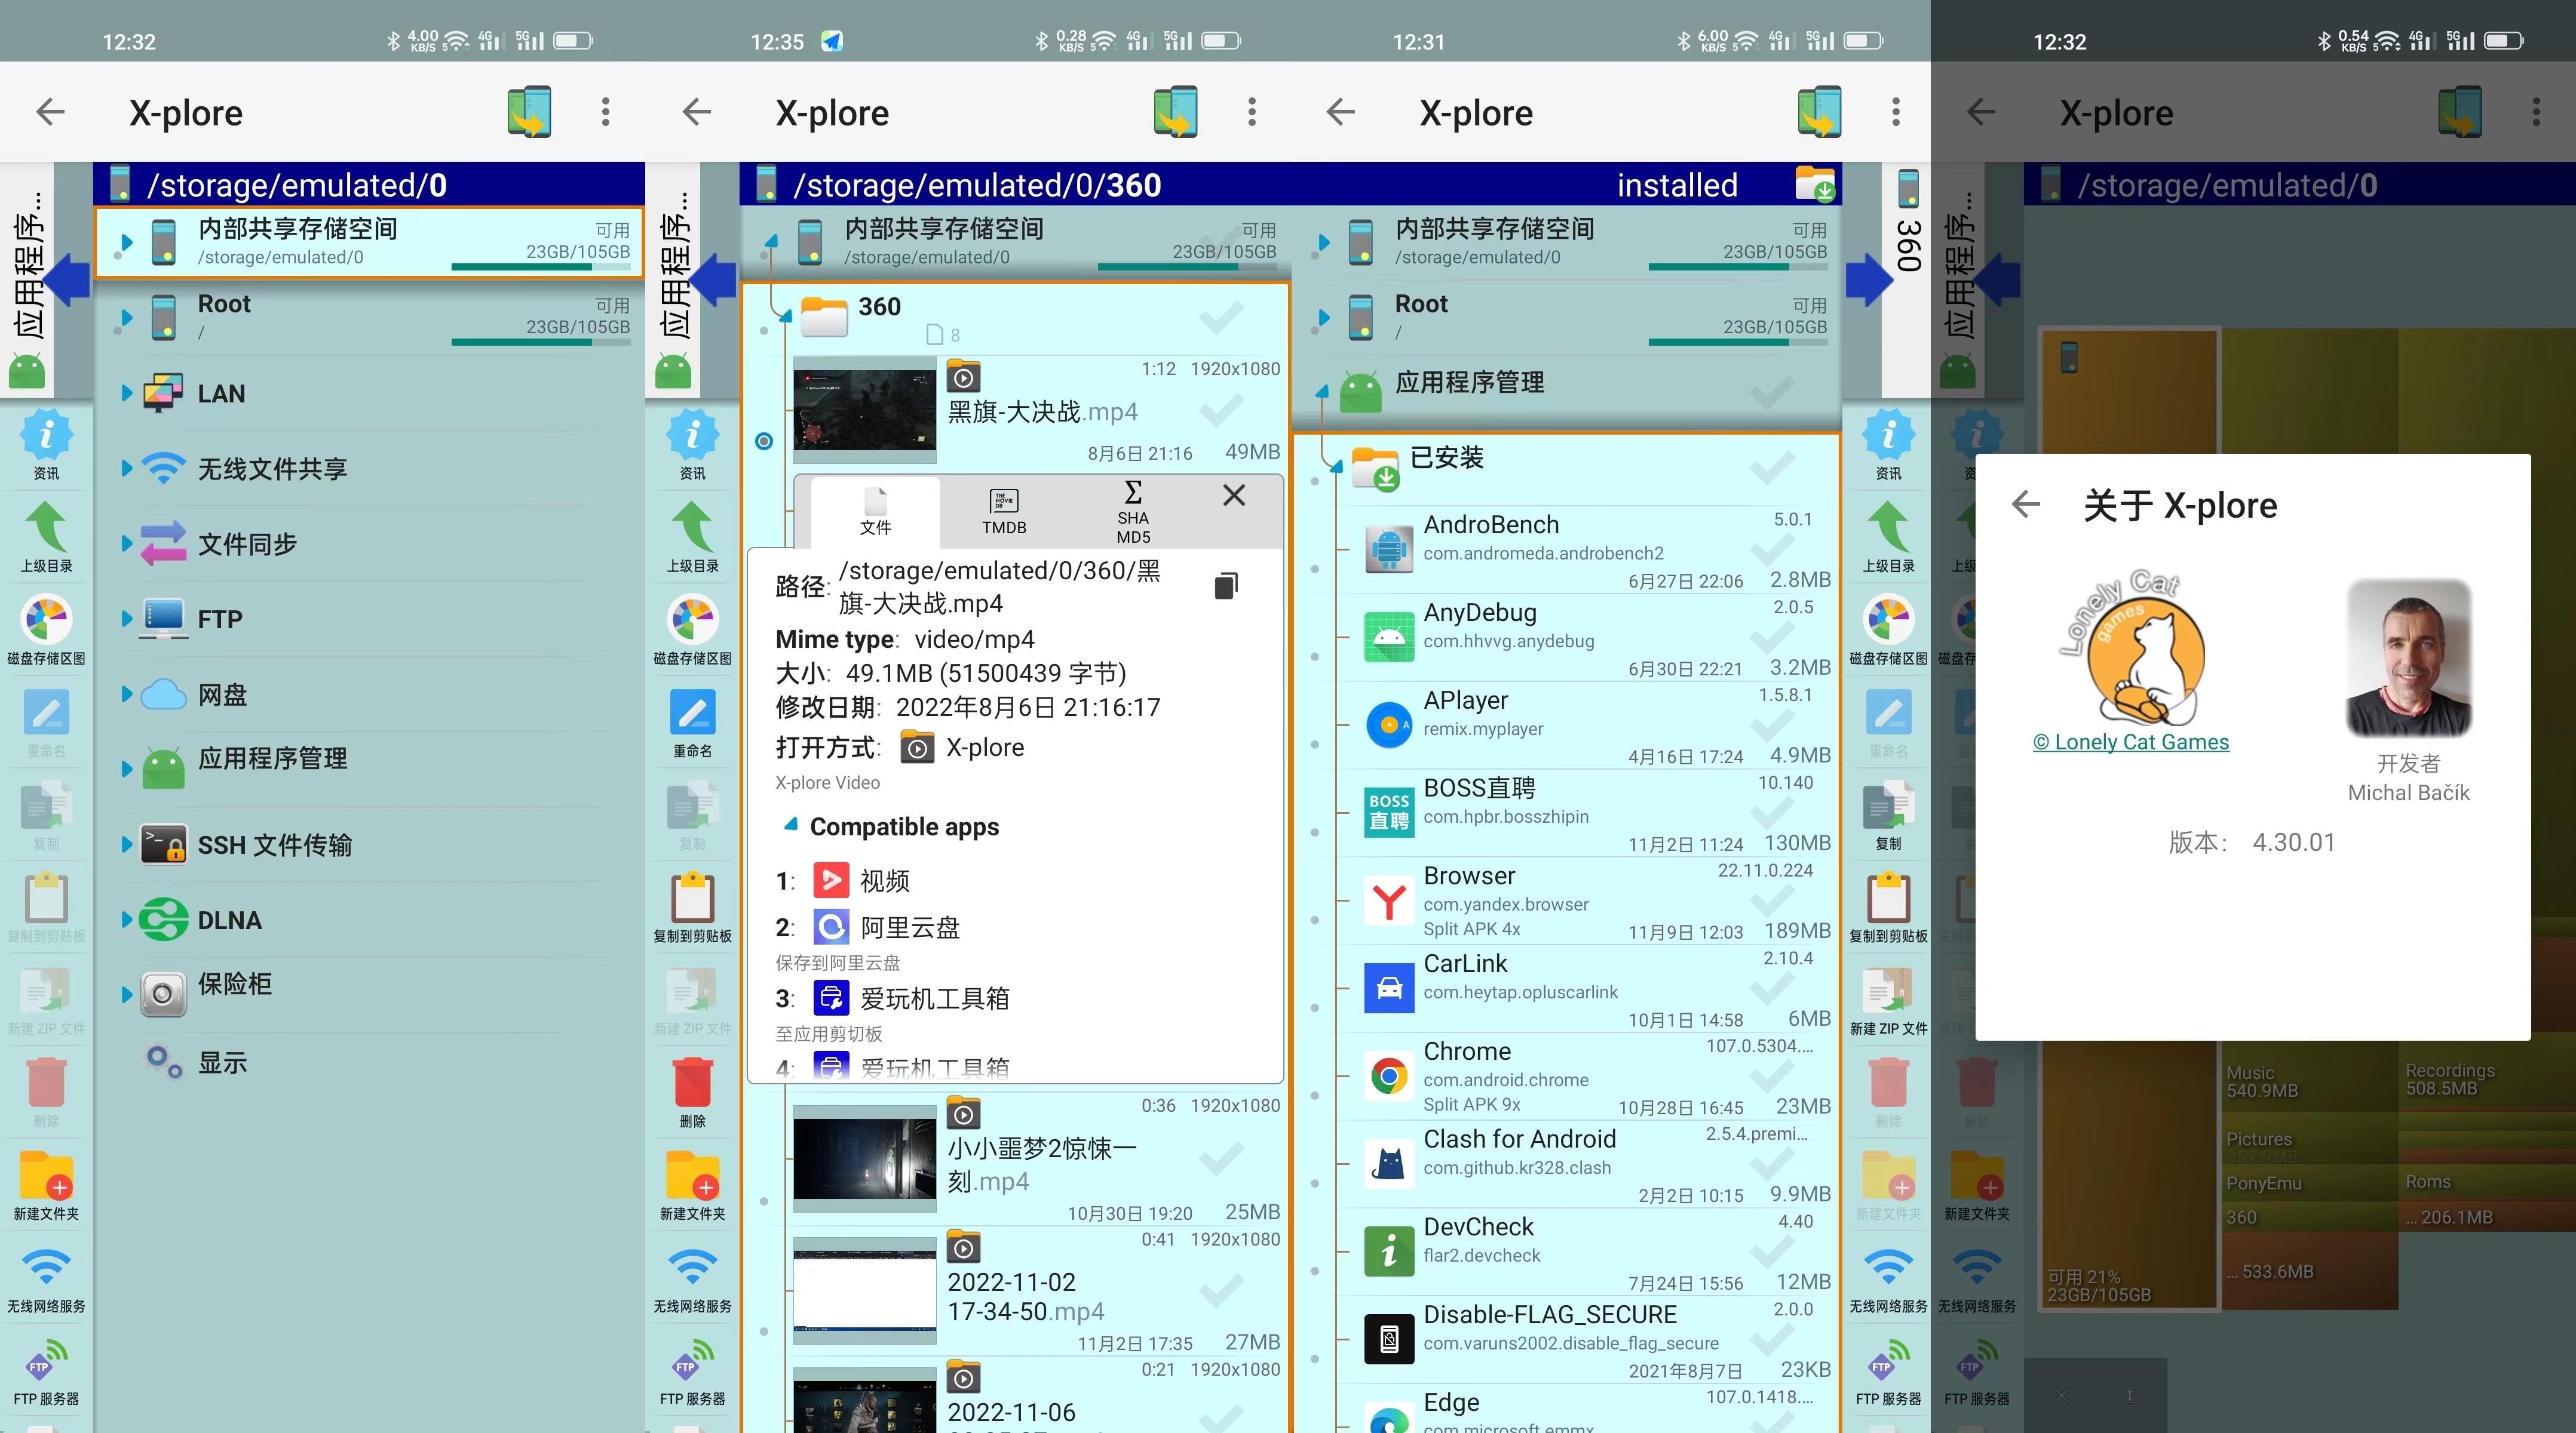Toggle checkmark on 小小噩梦2惊悚一刻.mp4
Screen dimensions: 2576x1433
click(1221, 1159)
